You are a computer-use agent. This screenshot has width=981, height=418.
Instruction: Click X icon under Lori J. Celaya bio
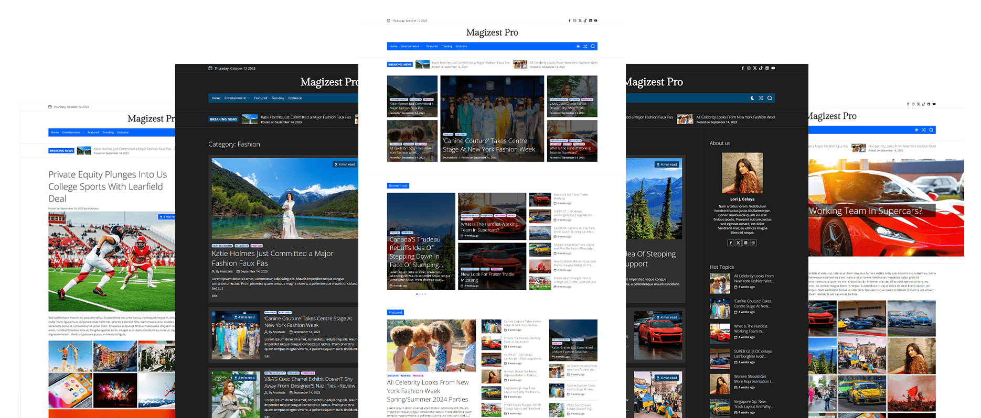[738, 243]
